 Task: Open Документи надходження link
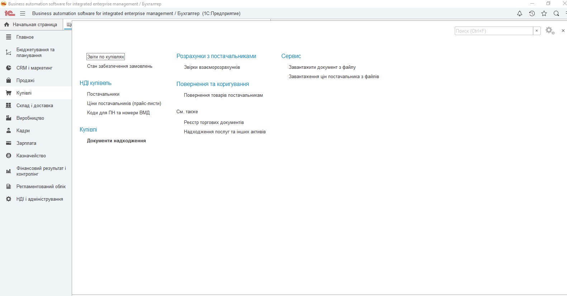point(116,141)
